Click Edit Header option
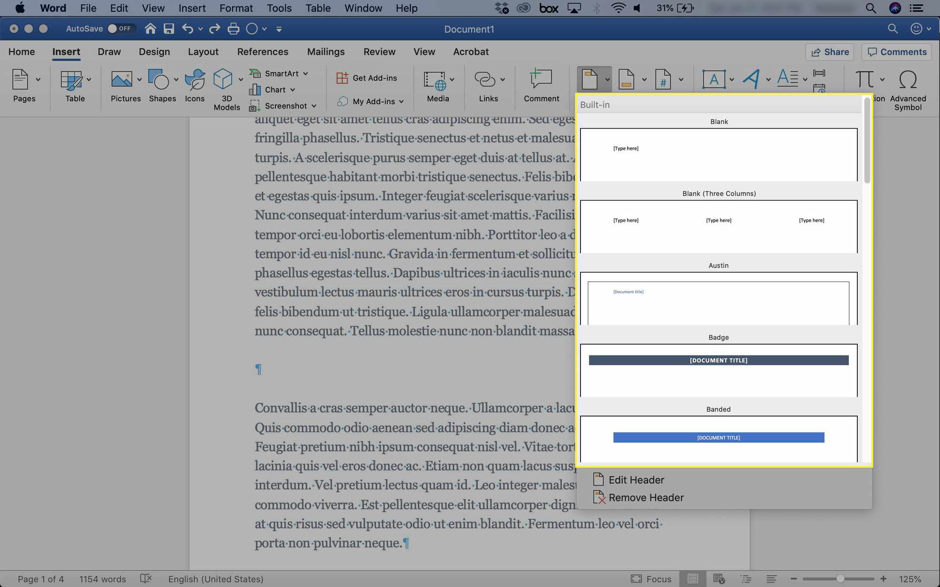This screenshot has height=587, width=940. (x=637, y=479)
